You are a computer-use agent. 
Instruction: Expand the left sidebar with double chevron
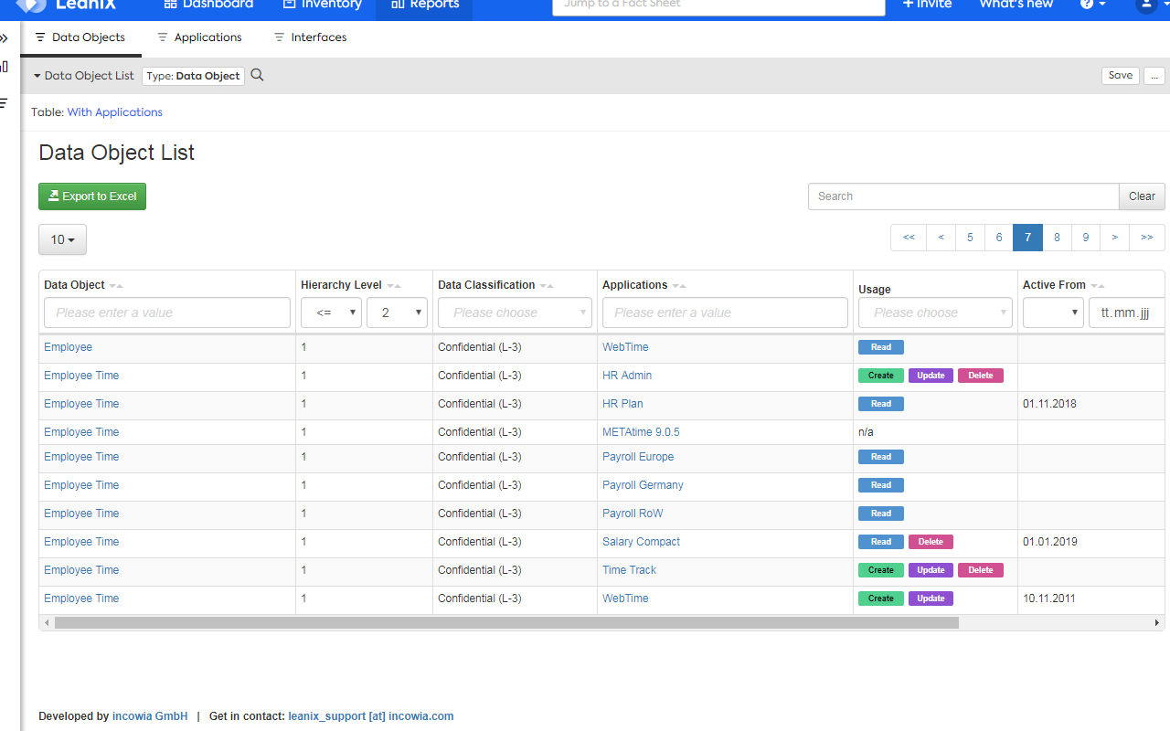click(x=5, y=38)
